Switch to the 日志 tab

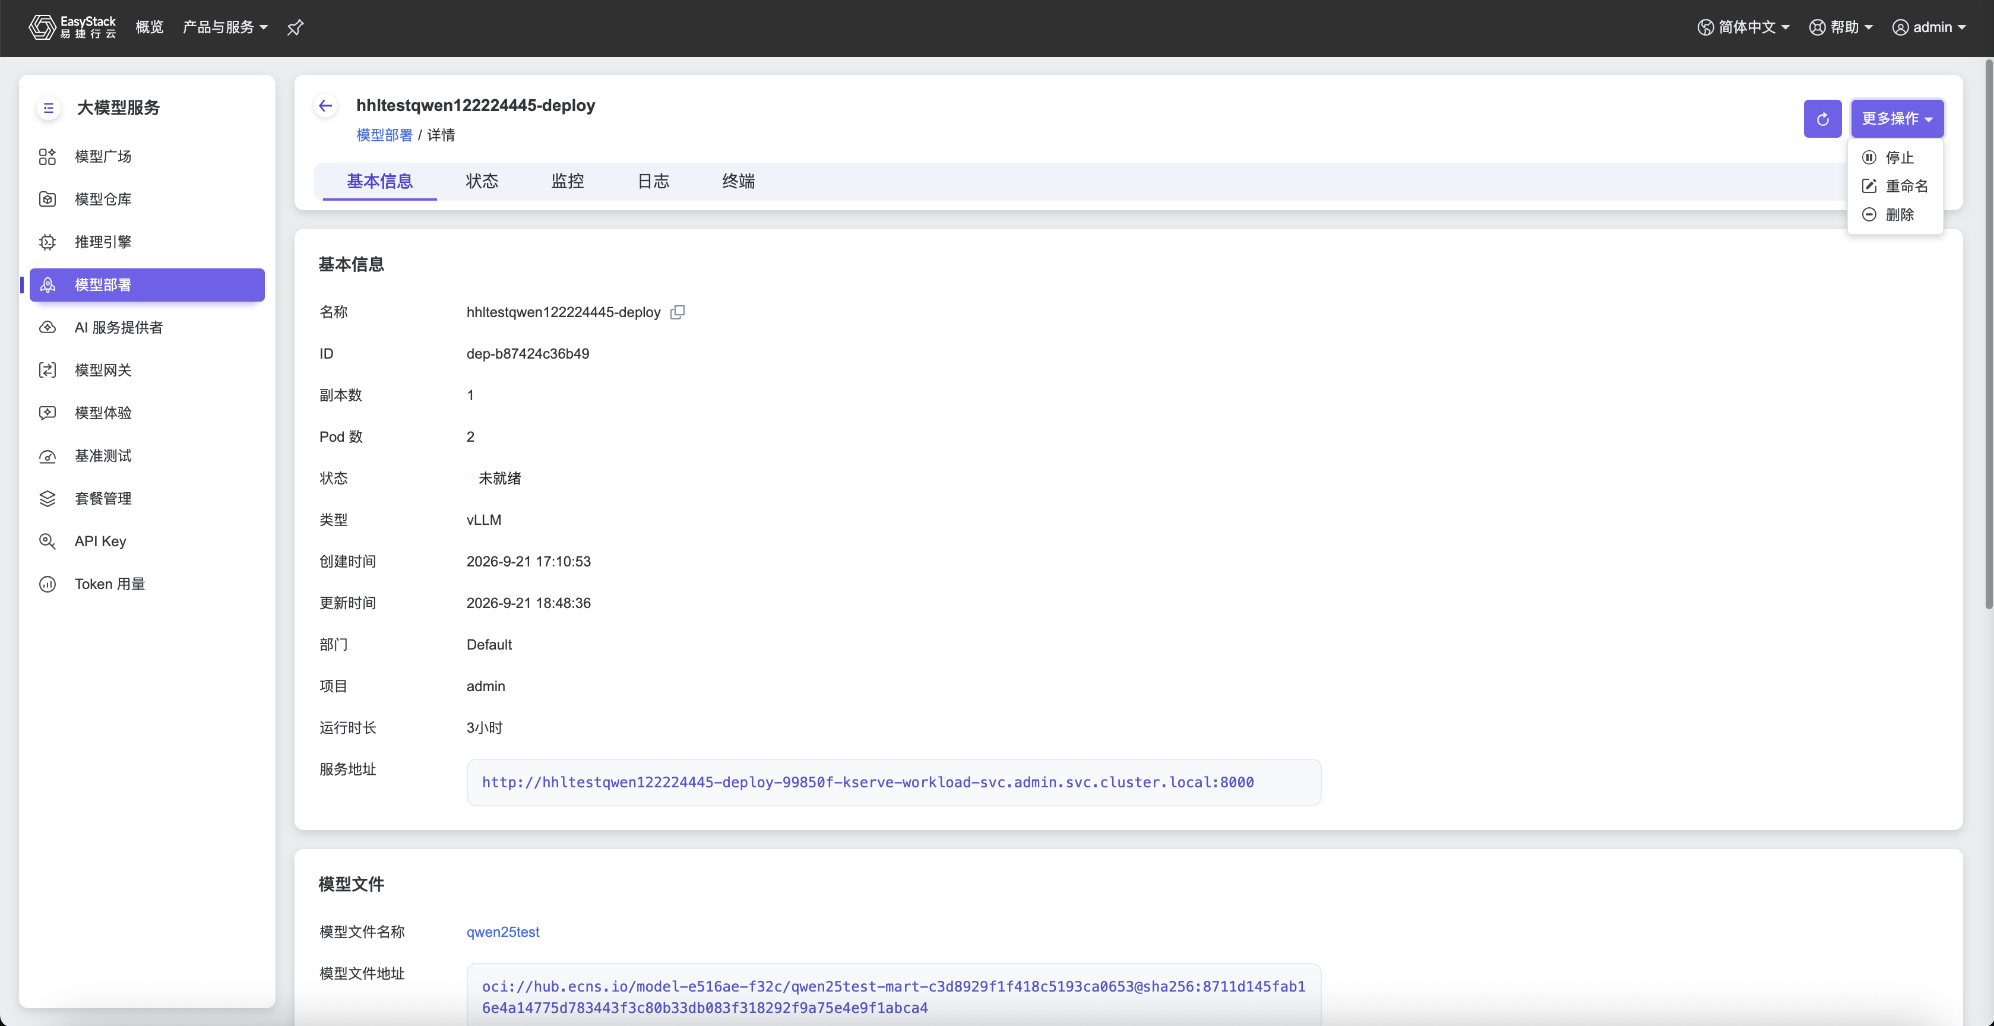click(x=653, y=181)
